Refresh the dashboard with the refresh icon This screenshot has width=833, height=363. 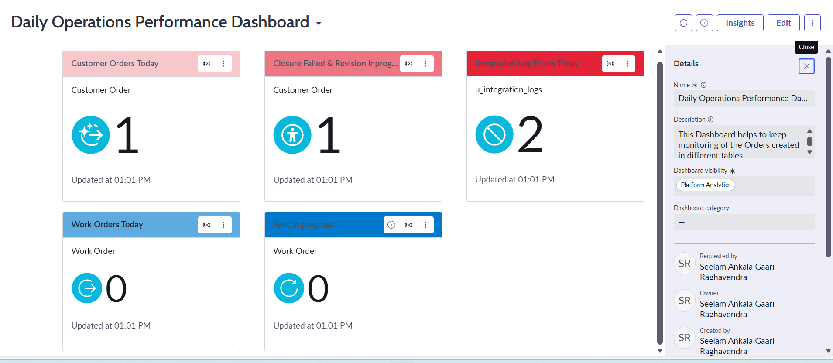683,23
